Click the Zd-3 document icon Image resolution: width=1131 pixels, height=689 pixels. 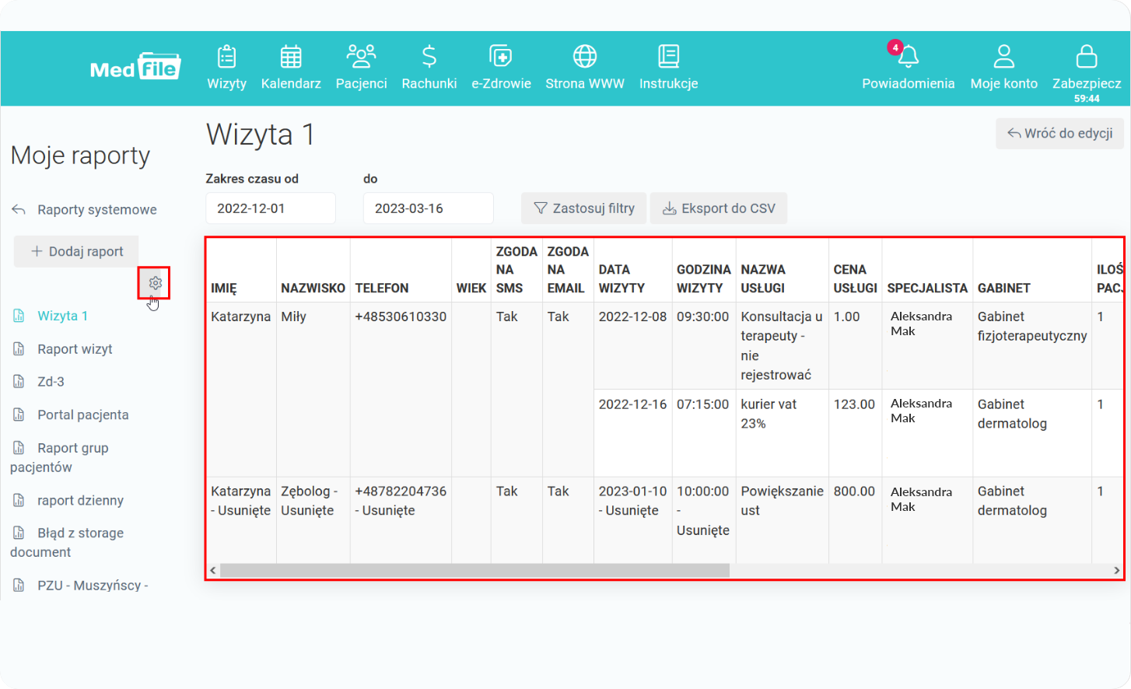click(19, 382)
